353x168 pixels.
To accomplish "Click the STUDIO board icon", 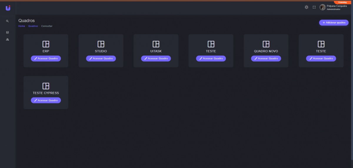I will click(x=101, y=44).
